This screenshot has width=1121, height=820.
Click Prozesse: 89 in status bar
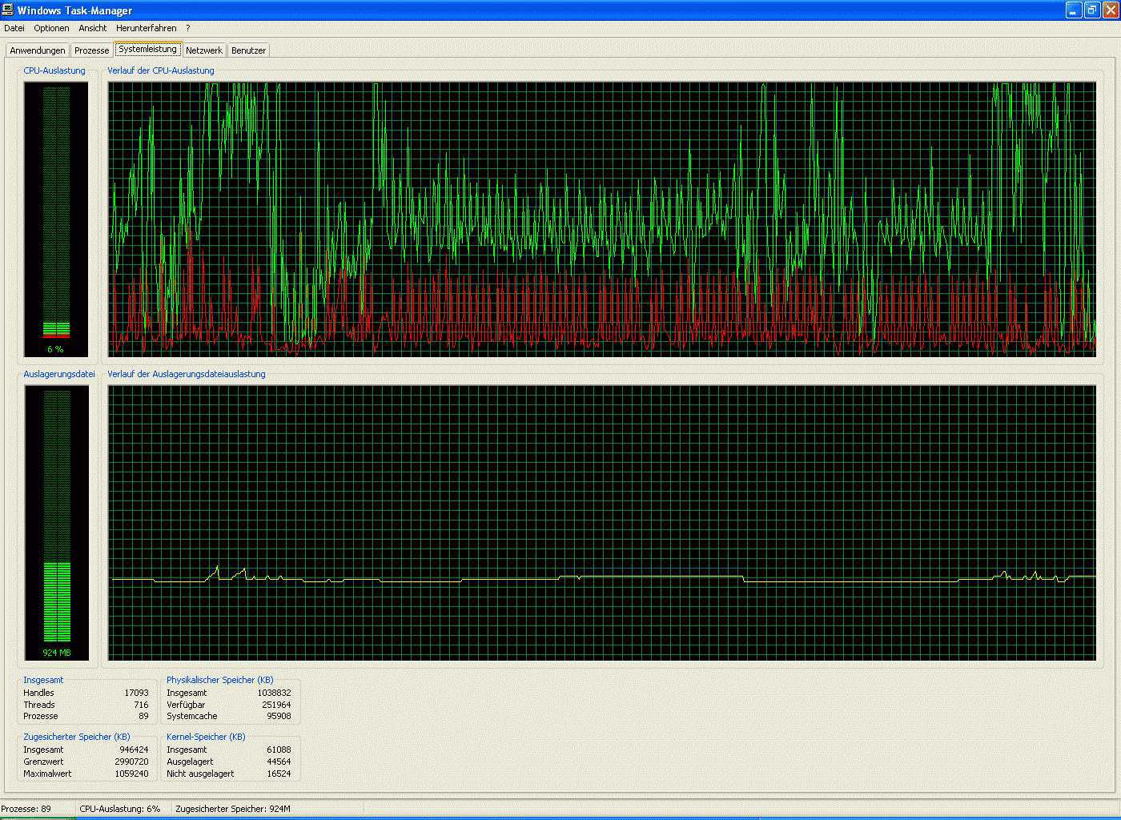pyautogui.click(x=26, y=809)
